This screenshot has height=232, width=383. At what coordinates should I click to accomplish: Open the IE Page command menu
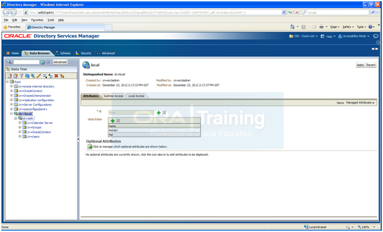pos(335,27)
